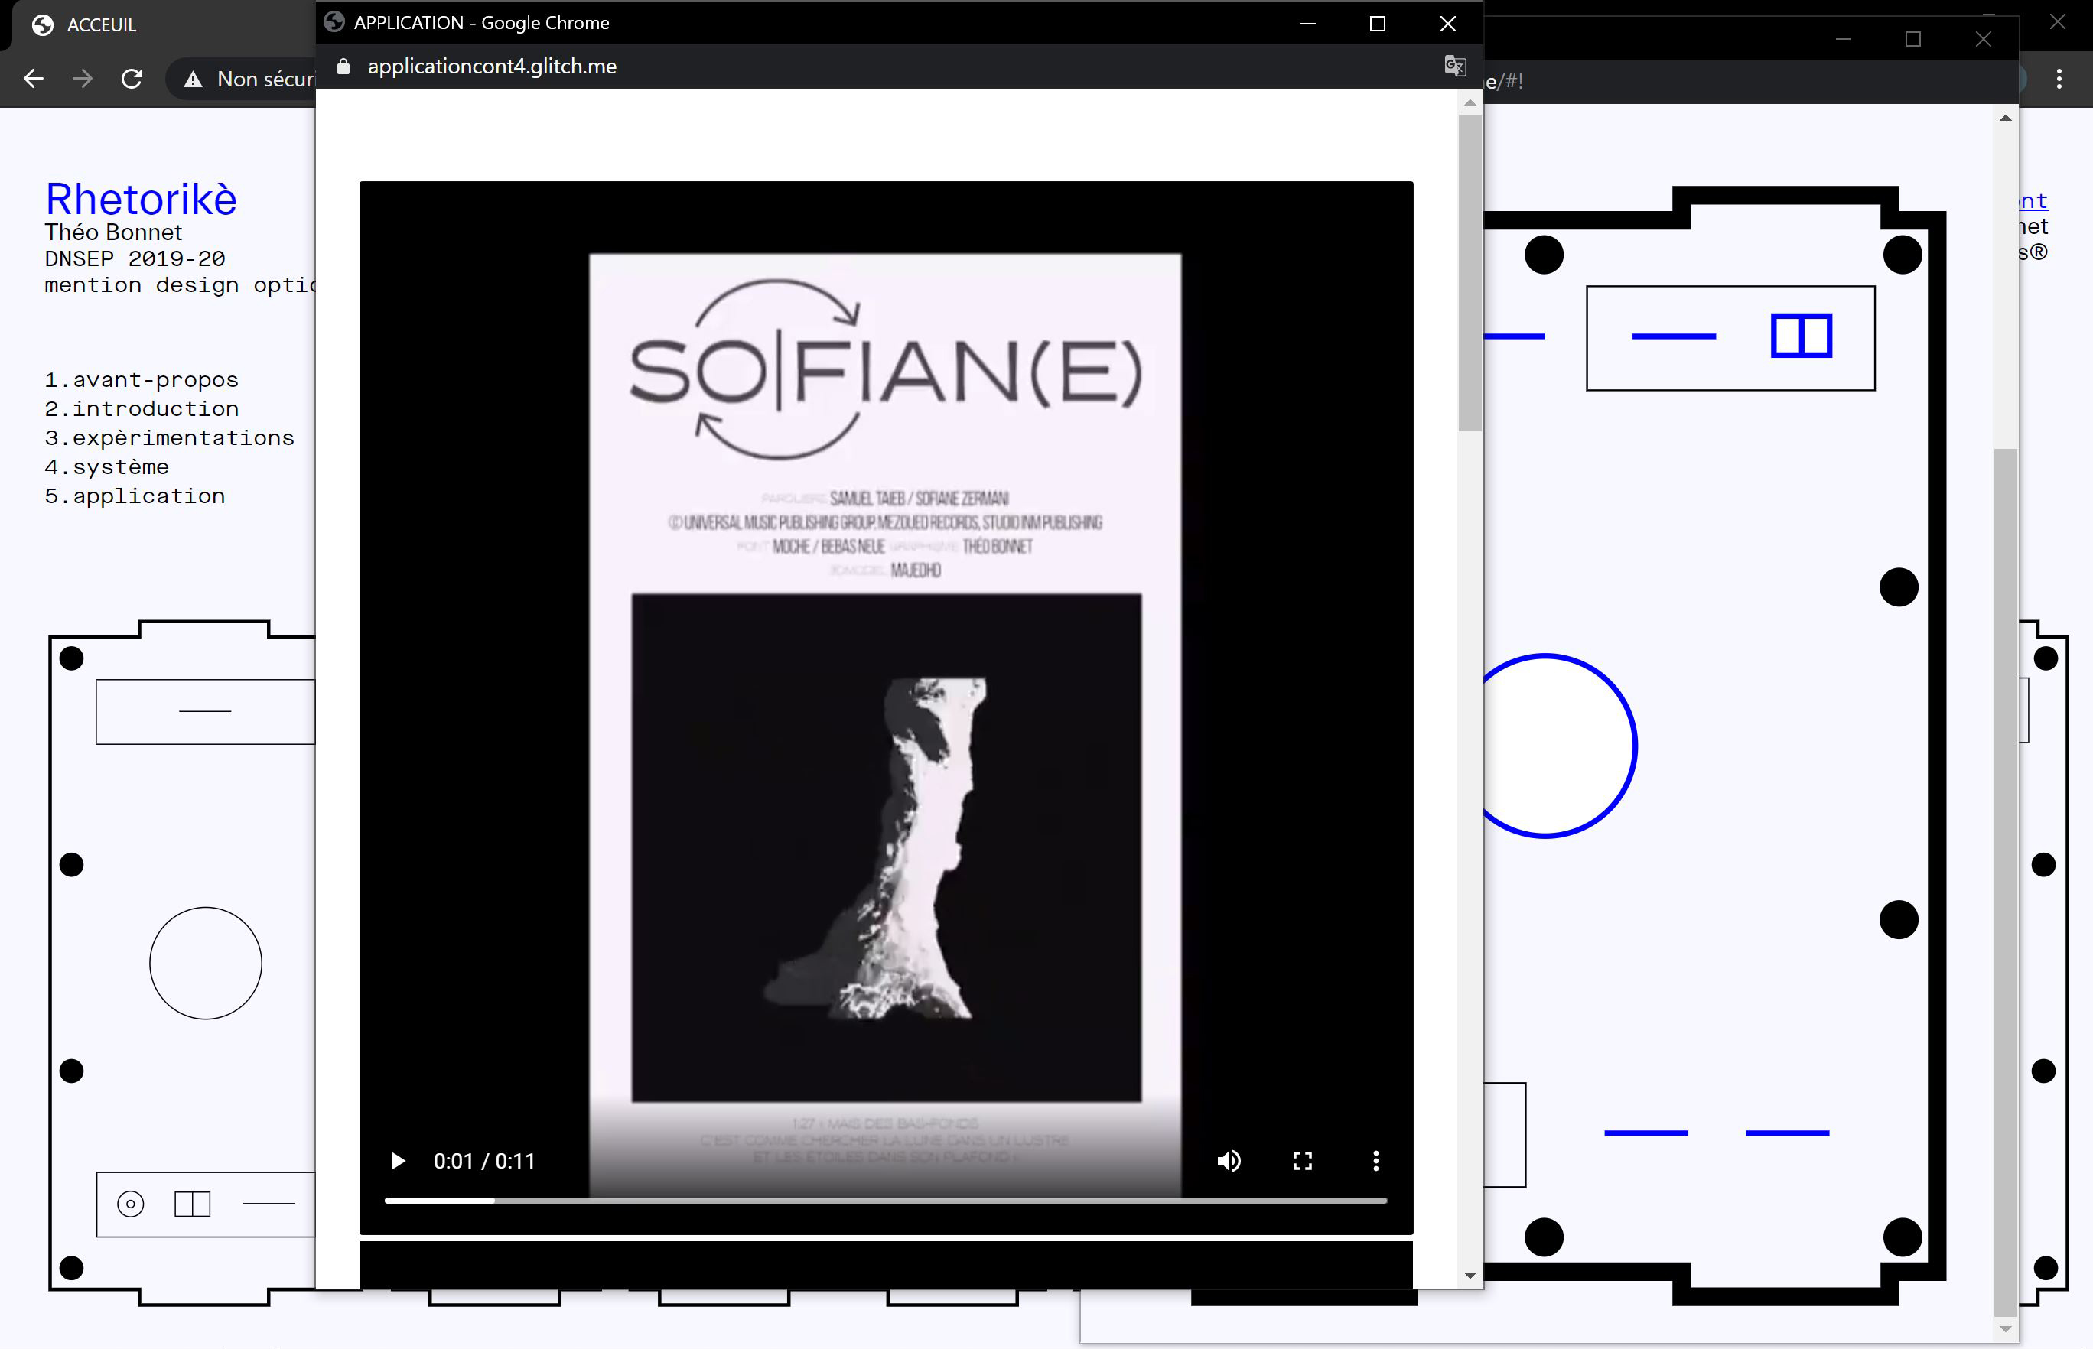This screenshot has width=2093, height=1349.
Task: Click the video time 0:01 / 0:11
Action: tap(484, 1161)
